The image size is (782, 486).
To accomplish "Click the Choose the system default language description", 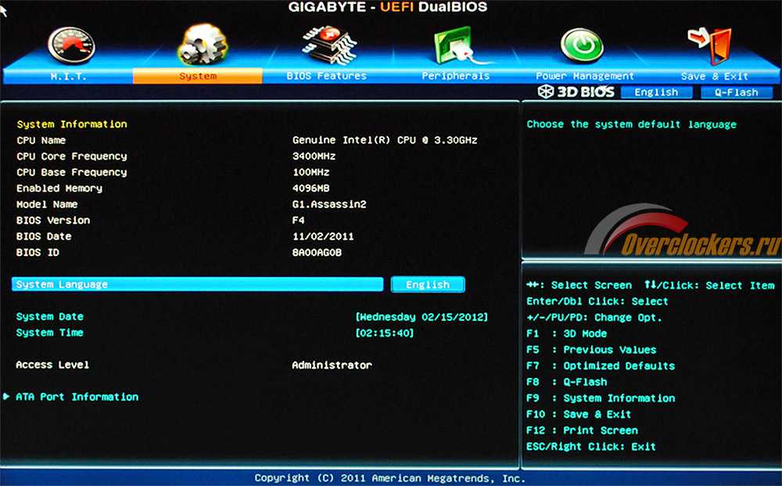I will pyautogui.click(x=631, y=124).
